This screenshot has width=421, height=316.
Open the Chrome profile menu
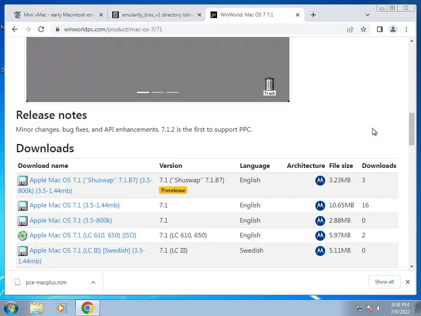pos(393,29)
